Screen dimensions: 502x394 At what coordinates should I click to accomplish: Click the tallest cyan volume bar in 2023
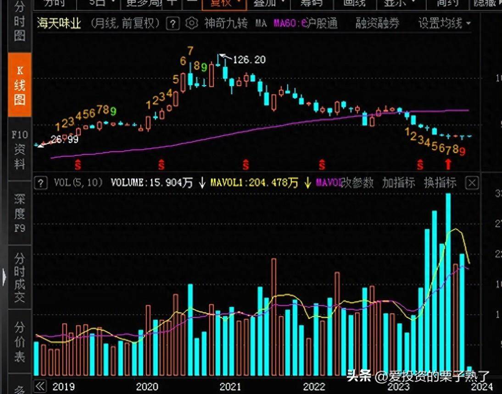click(x=448, y=285)
